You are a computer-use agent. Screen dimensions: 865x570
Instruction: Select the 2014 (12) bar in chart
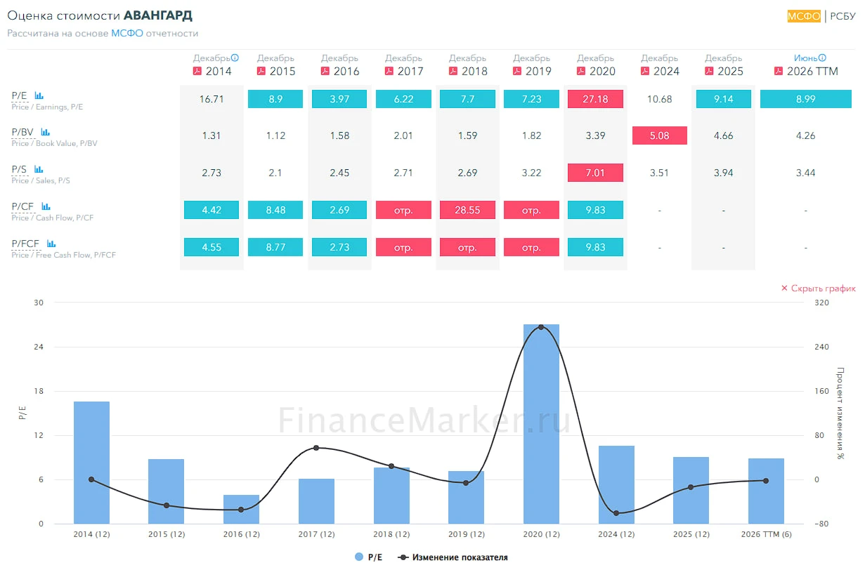coord(91,463)
